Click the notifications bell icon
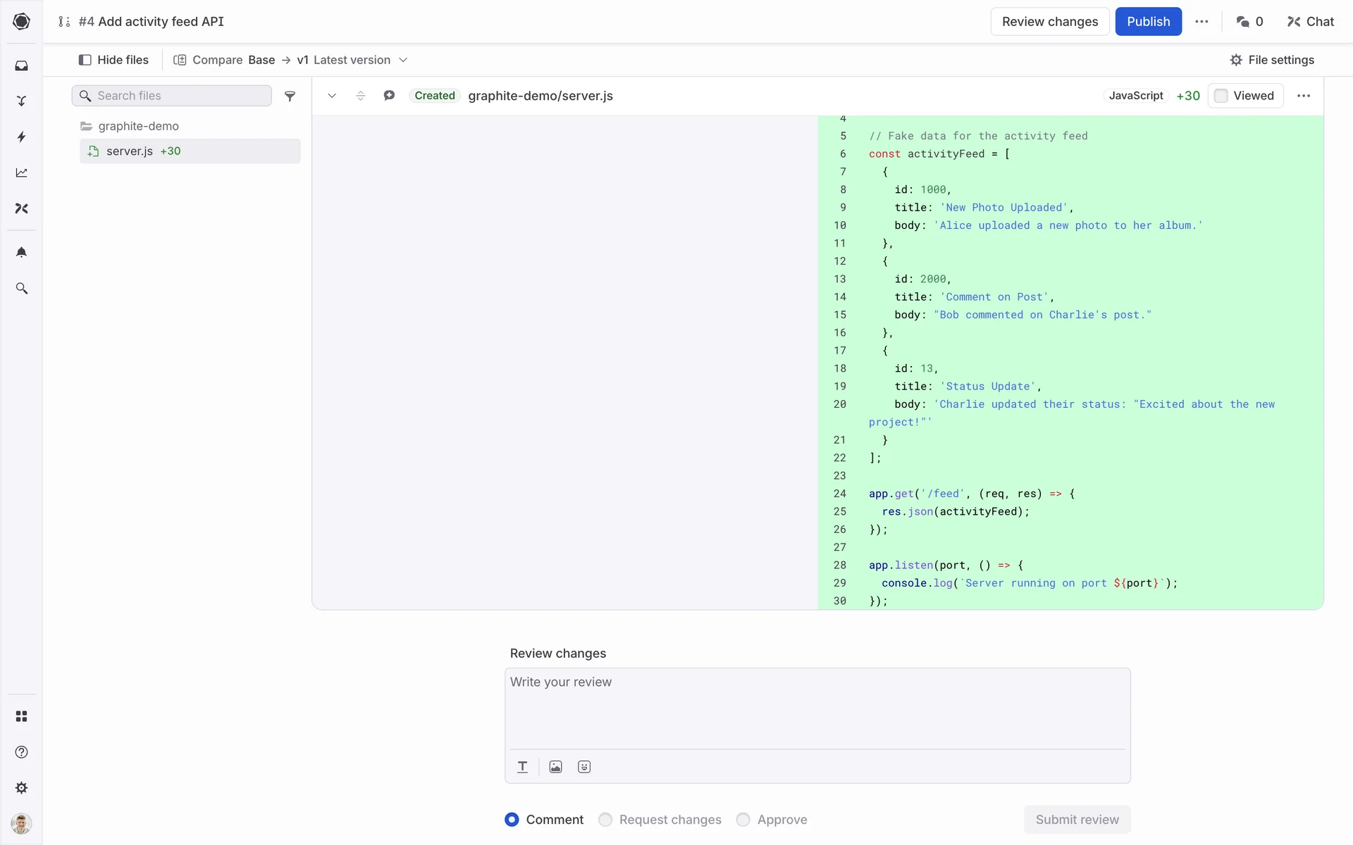The height and width of the screenshot is (845, 1353). (21, 252)
